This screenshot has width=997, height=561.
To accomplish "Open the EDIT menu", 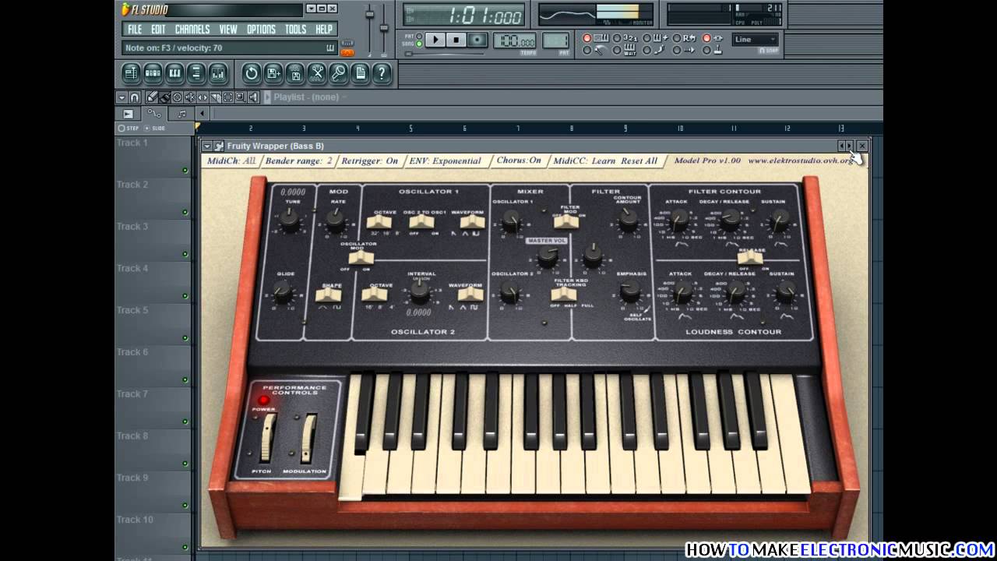I will (158, 30).
